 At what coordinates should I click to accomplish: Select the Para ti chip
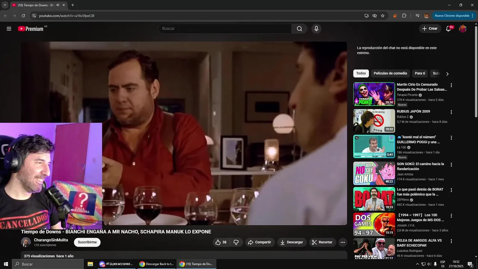point(420,74)
